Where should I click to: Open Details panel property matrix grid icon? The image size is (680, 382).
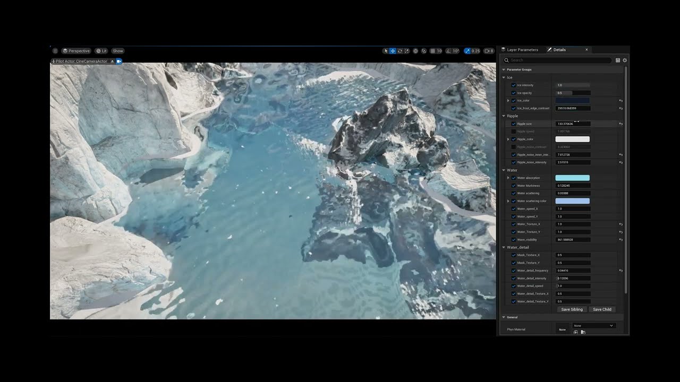click(618, 60)
